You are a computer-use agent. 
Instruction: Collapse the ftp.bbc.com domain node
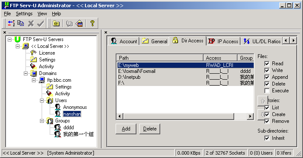point(34,80)
